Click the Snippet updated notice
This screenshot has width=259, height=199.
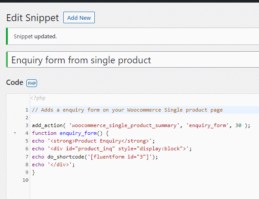[35, 36]
